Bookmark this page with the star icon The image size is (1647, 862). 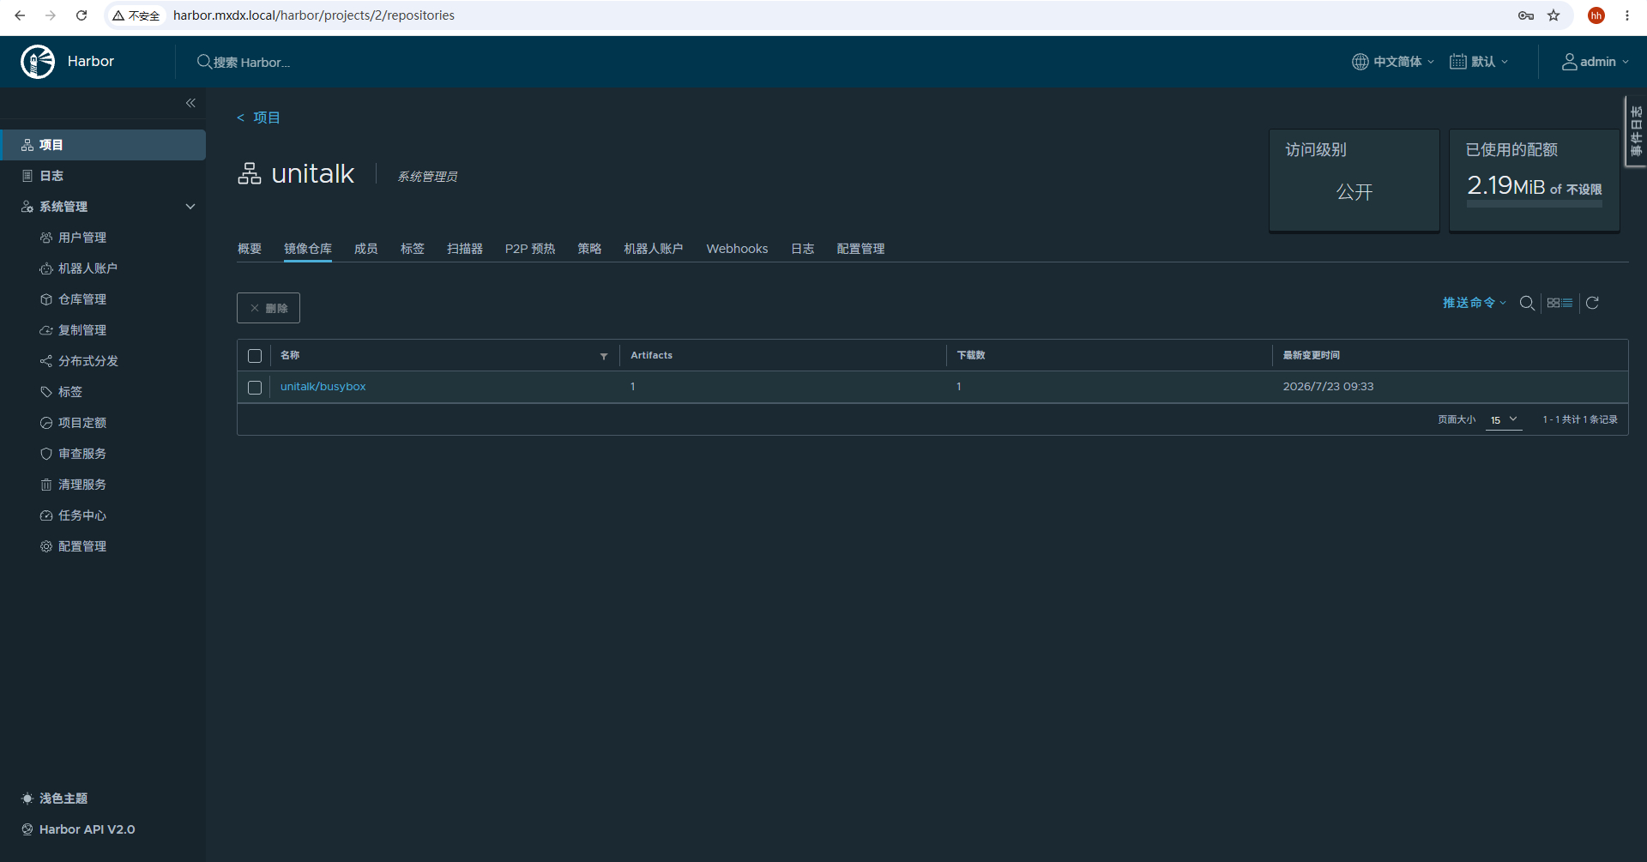pyautogui.click(x=1553, y=15)
